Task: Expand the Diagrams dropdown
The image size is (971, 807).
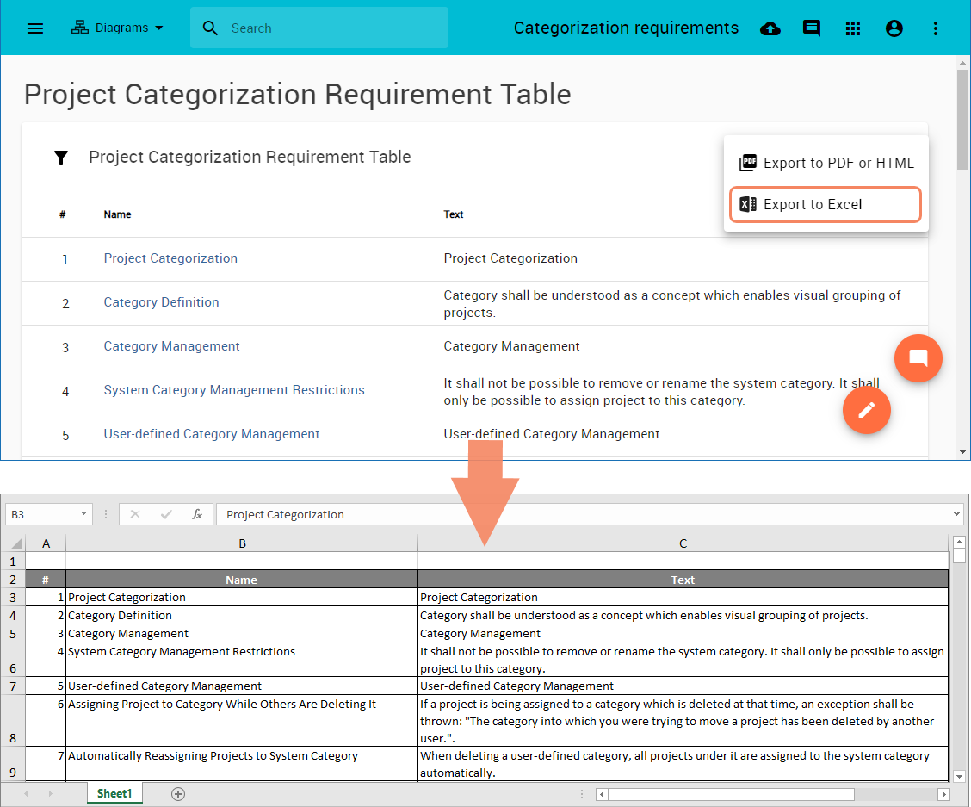Action: point(118,28)
